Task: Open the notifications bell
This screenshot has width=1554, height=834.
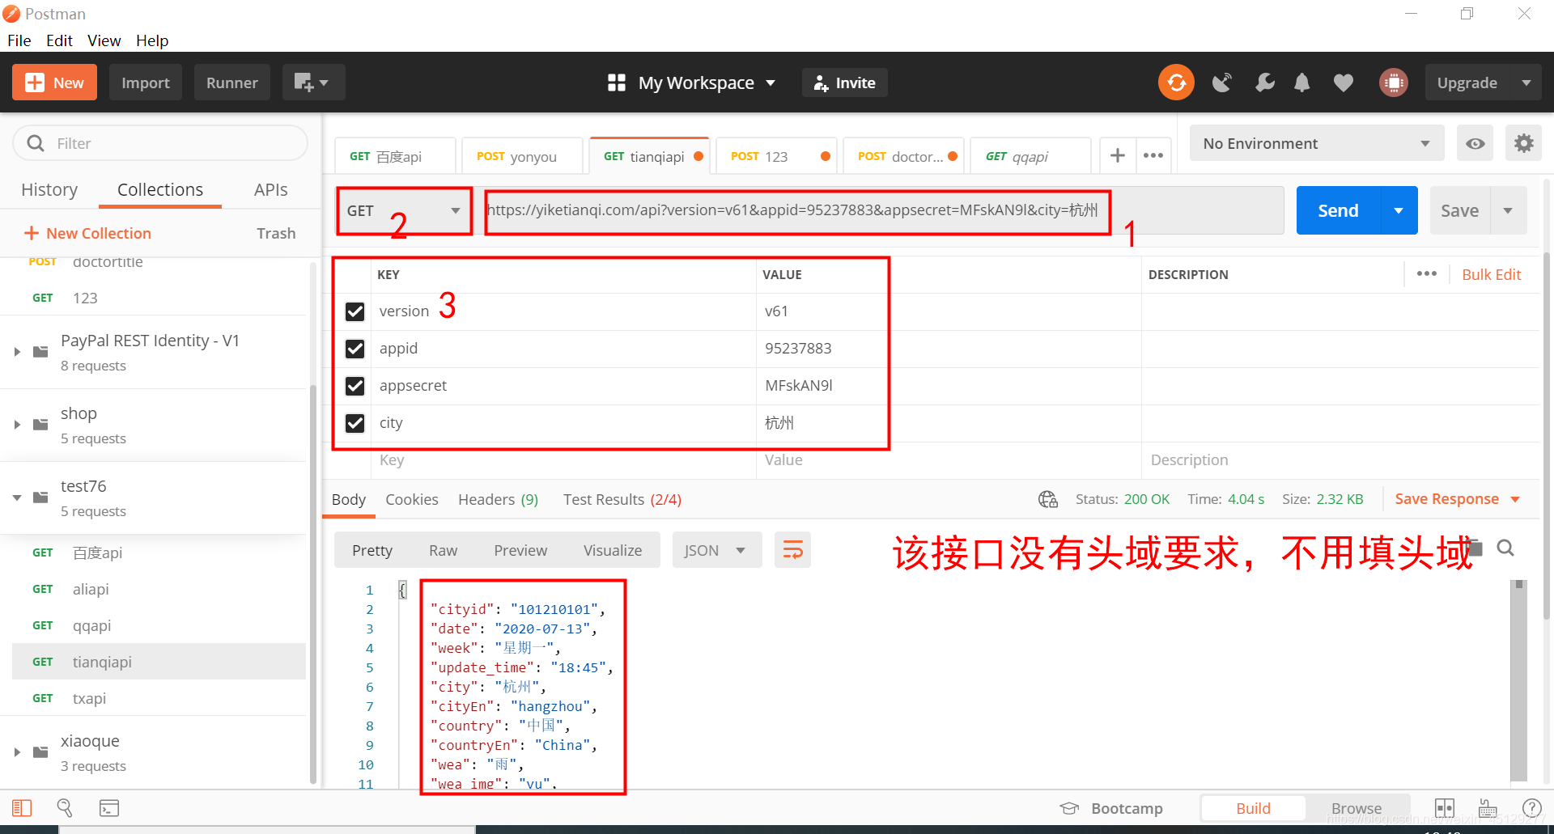Action: (1302, 83)
